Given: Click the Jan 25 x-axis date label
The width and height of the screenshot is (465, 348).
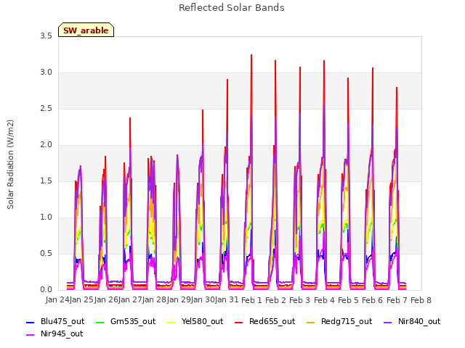Looking at the screenshot, I should point(82,300).
